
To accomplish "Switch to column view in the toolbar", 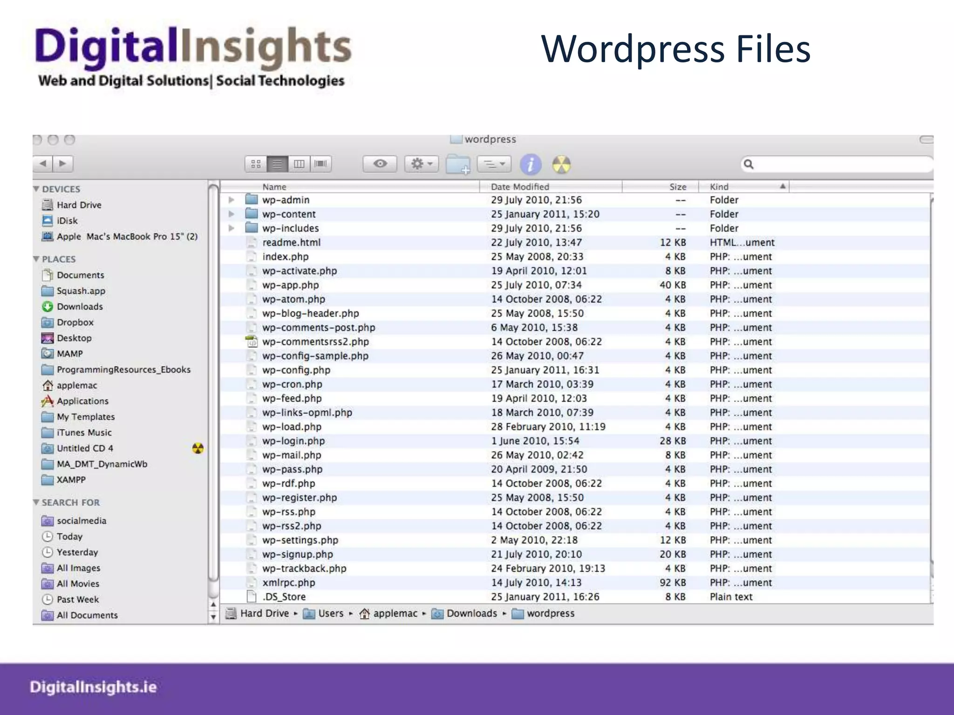I will (x=299, y=164).
